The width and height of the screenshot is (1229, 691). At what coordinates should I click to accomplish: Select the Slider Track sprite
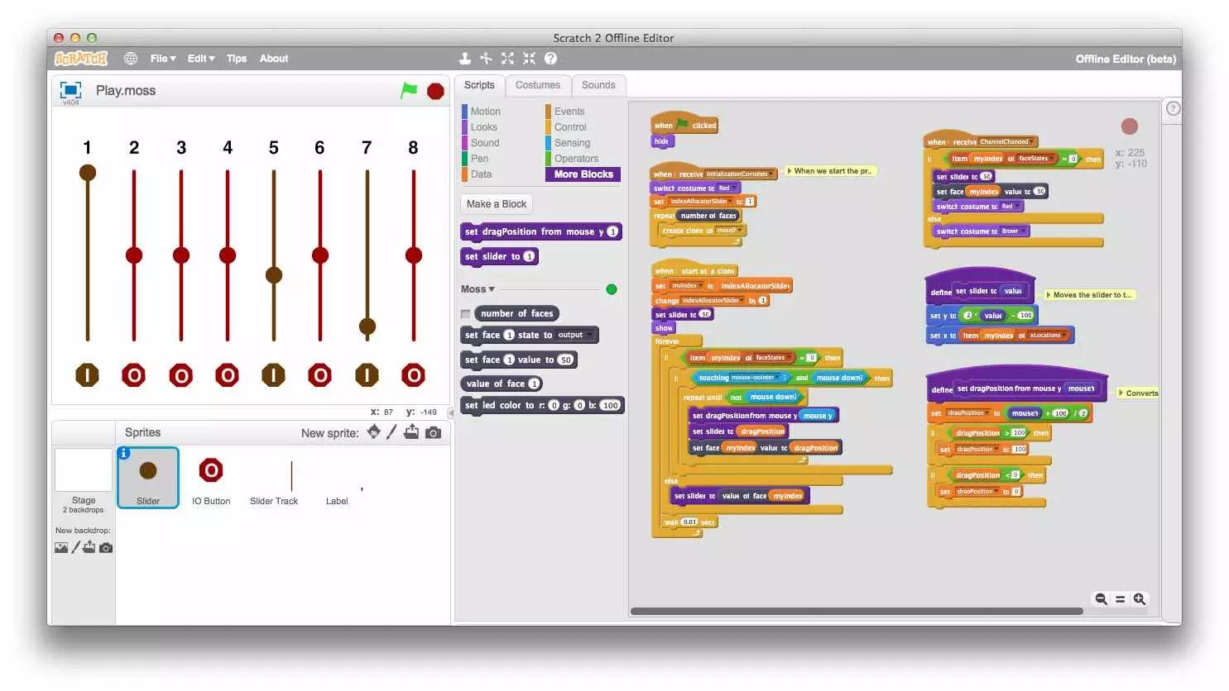pos(274,477)
